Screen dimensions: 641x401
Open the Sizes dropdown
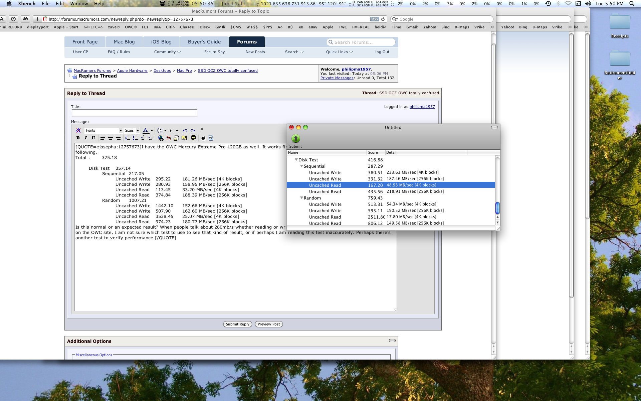[132, 131]
